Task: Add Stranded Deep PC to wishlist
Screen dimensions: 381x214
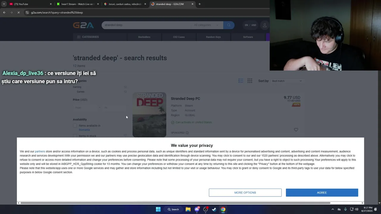Action: [296, 130]
